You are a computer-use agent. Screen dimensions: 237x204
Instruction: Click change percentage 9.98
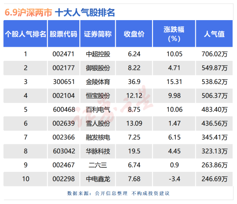coord(174,96)
